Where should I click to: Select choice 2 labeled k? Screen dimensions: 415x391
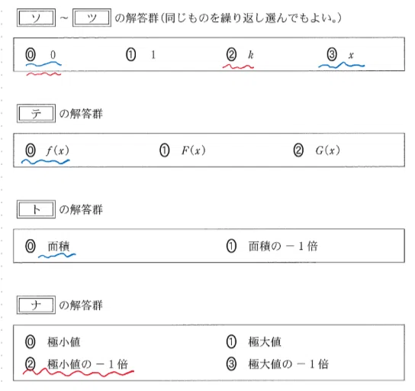click(x=240, y=54)
